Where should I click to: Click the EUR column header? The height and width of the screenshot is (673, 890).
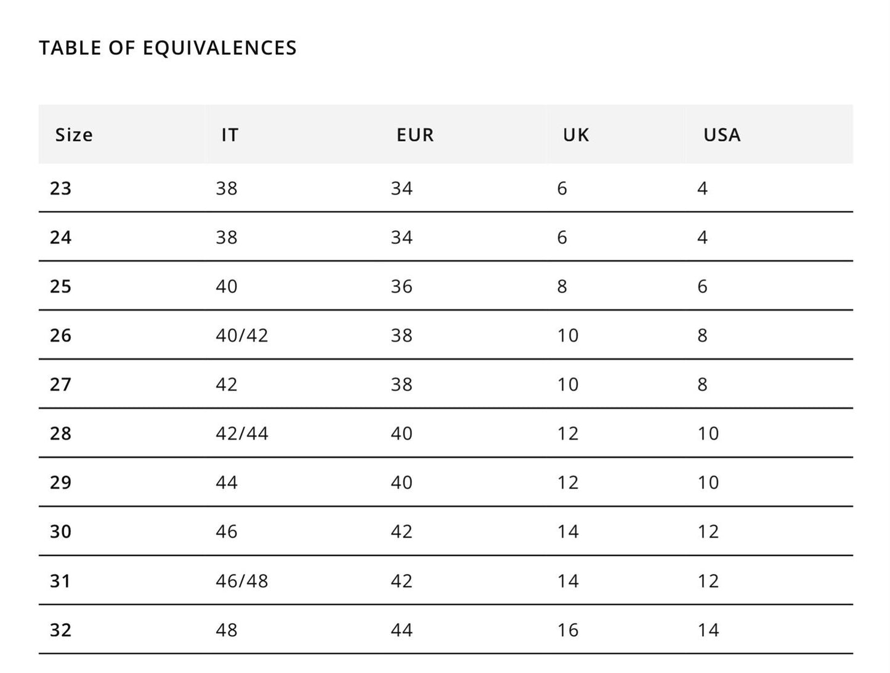pos(415,135)
